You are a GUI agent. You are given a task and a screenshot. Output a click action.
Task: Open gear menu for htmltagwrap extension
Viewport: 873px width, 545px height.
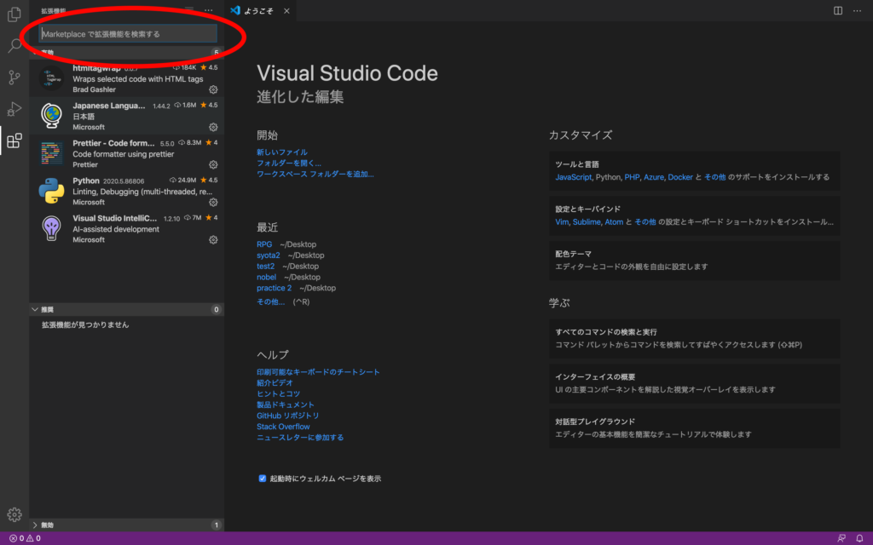213,89
